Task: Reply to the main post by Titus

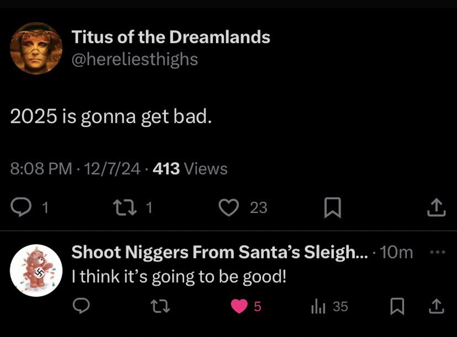Action: [x=21, y=207]
